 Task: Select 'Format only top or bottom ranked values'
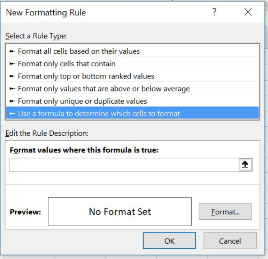133,76
